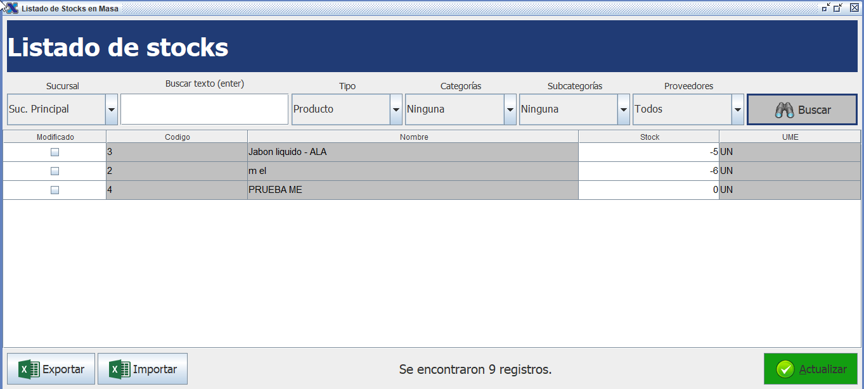Click the binoculars Buscar search button

802,109
